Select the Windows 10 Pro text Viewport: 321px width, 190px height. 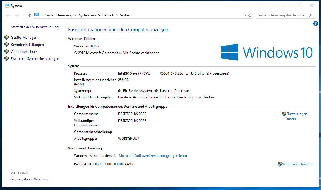coord(86,46)
